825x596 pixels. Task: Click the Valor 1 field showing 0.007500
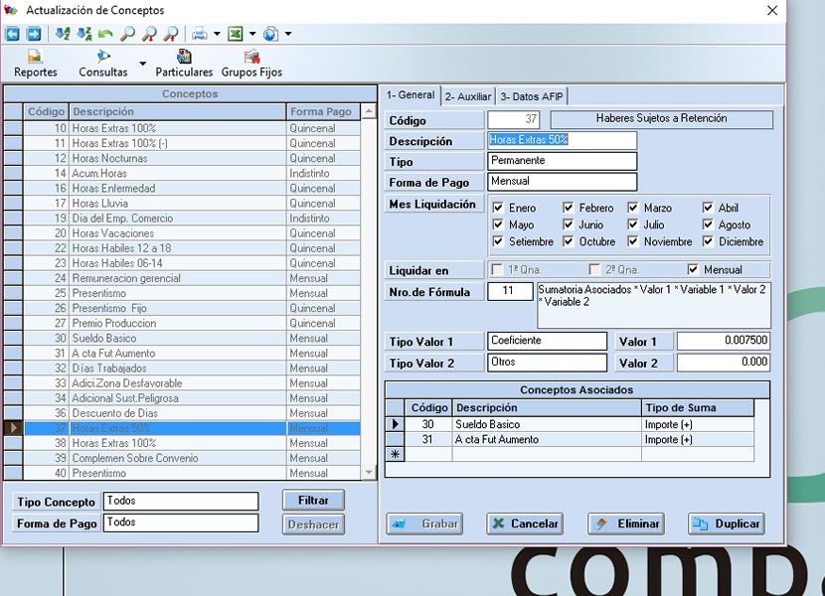click(723, 341)
